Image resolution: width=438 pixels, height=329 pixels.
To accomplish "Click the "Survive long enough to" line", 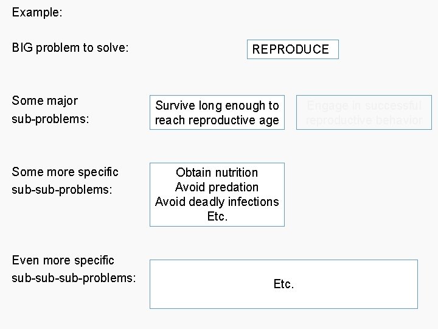I will tap(217, 106).
